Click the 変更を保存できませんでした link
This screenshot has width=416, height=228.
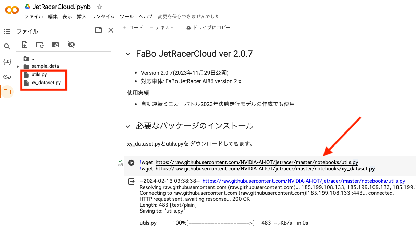[x=188, y=16]
